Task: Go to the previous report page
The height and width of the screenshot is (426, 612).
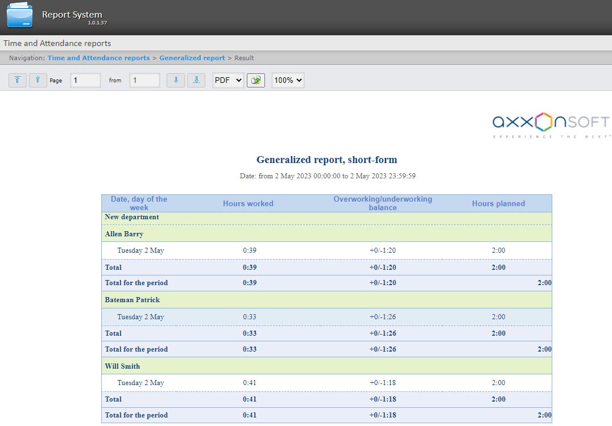Action: pyautogui.click(x=38, y=81)
